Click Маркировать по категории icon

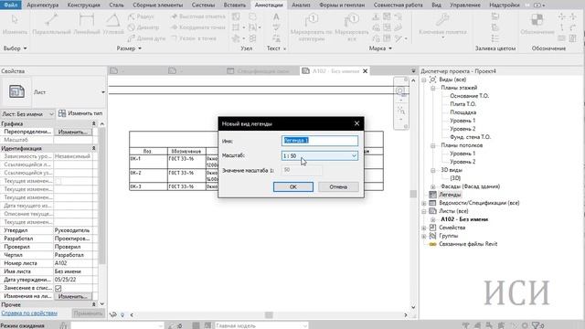point(312,20)
